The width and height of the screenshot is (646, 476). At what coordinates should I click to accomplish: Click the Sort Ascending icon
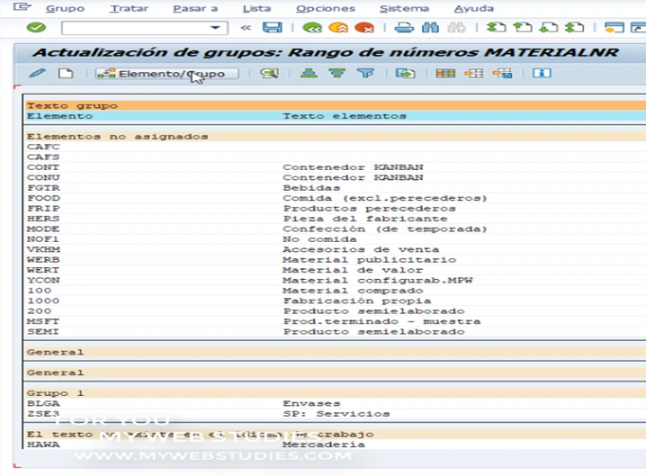coord(309,74)
